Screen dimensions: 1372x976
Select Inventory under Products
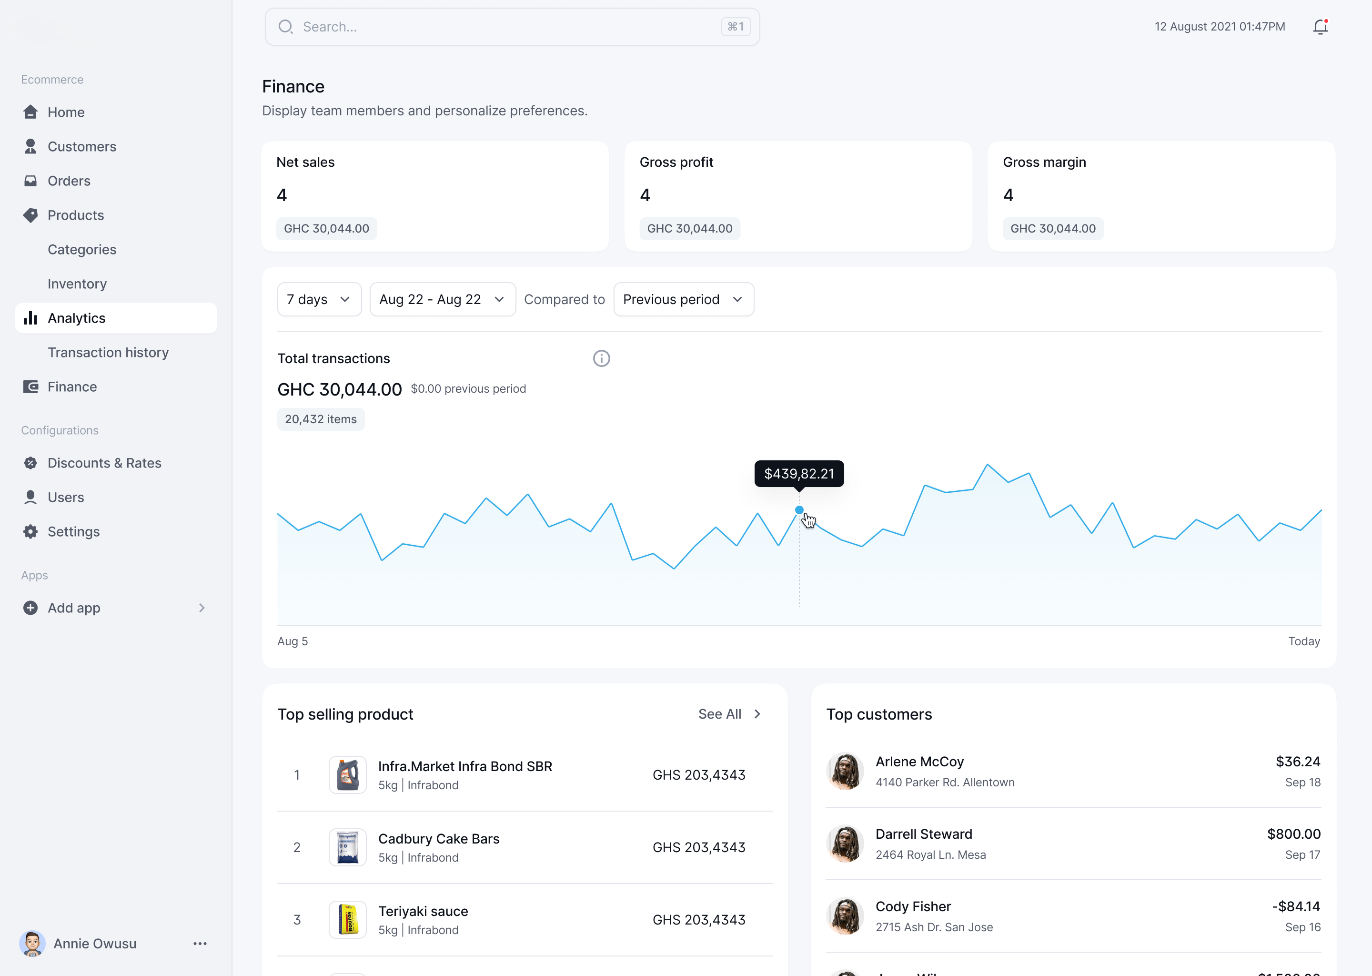(x=77, y=284)
